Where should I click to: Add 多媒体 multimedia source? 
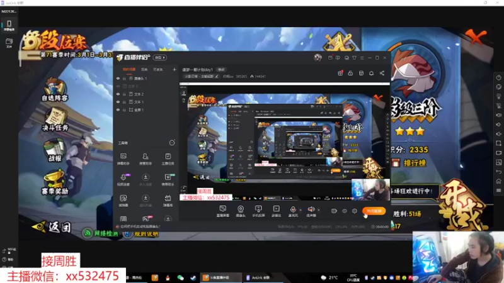(x=276, y=211)
